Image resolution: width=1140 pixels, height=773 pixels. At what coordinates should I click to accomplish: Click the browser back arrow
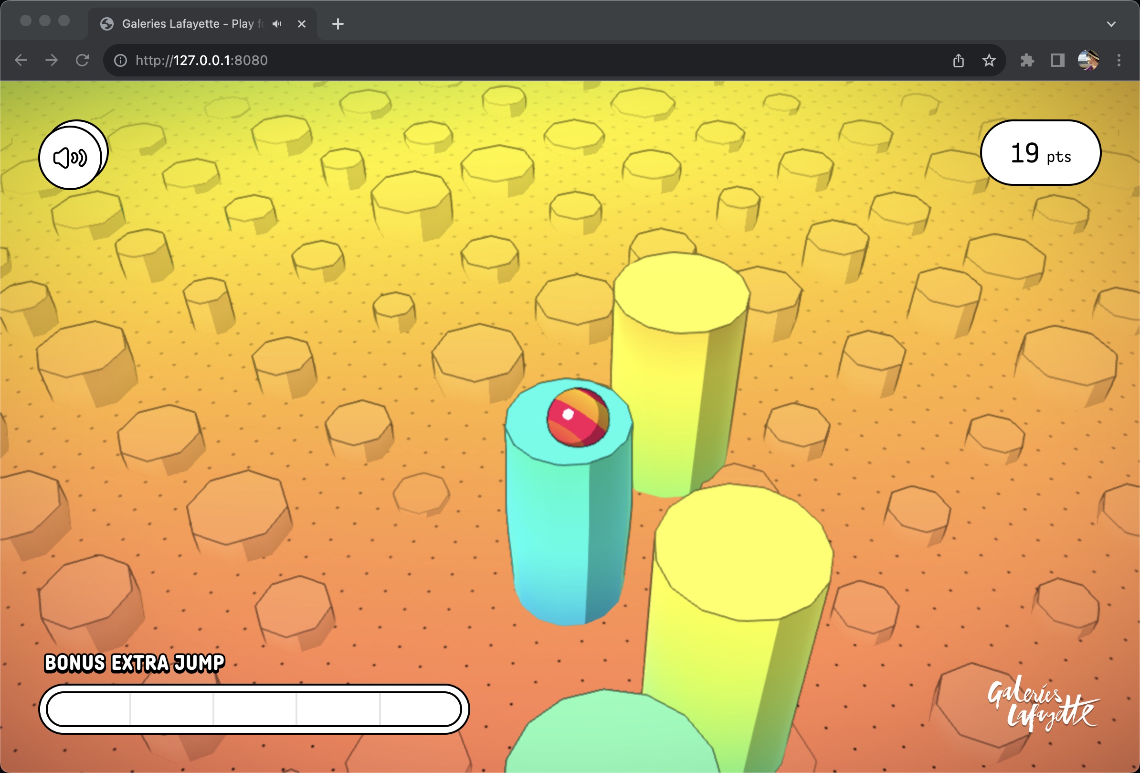pos(21,60)
